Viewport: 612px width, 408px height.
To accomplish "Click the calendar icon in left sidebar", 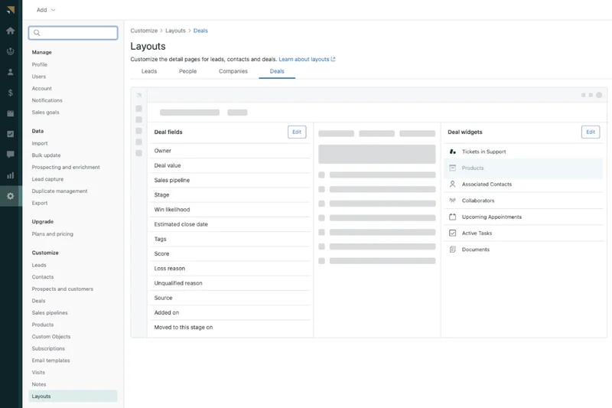I will pyautogui.click(x=10, y=113).
